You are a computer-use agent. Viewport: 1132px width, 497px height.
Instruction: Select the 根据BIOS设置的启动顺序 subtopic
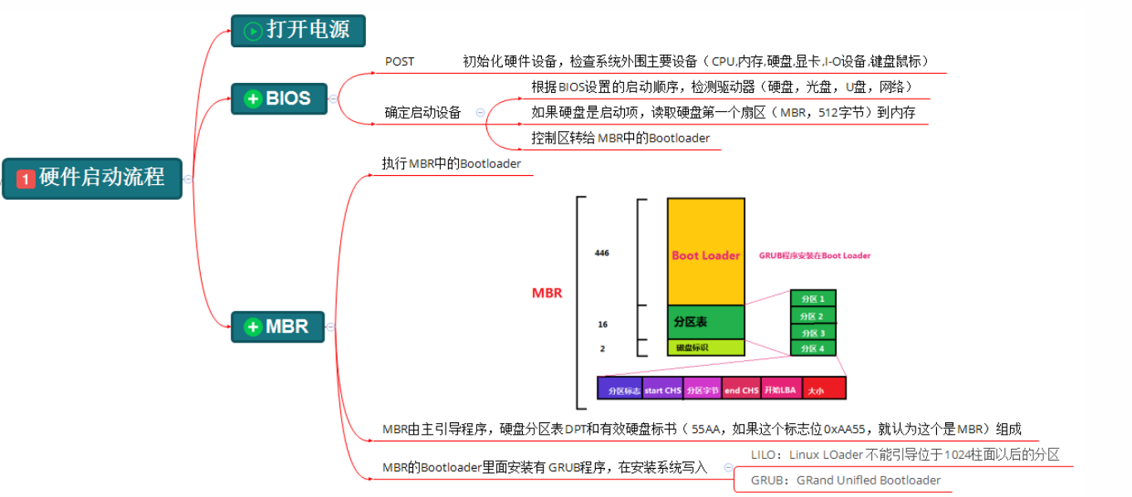722,86
